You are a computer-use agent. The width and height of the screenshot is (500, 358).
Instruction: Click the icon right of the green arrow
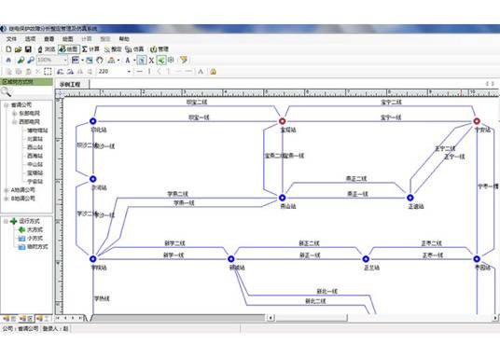(x=171, y=60)
